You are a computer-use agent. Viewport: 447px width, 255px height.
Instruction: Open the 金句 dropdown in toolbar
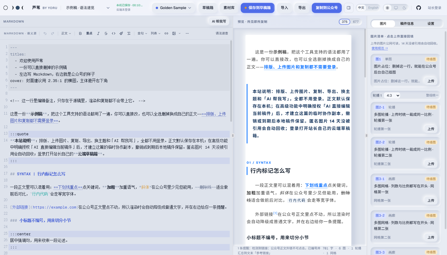pyautogui.click(x=142, y=33)
